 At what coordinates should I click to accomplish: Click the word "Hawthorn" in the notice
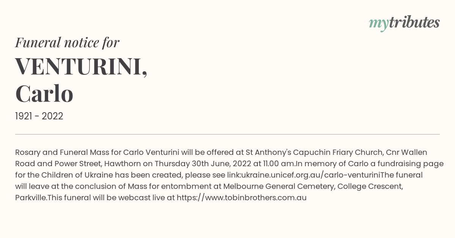pyautogui.click(x=122, y=164)
